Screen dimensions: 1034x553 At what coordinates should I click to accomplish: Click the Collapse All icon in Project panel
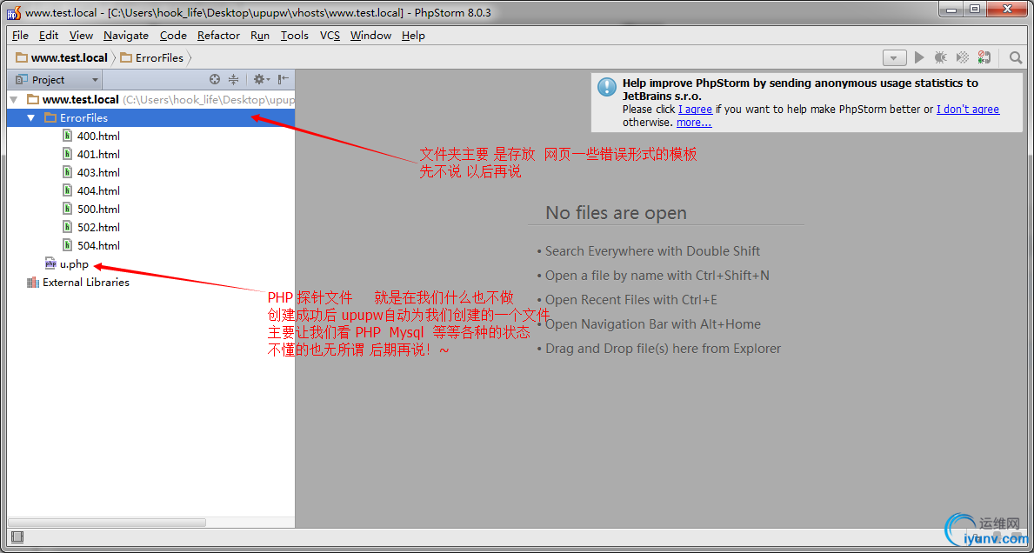(x=233, y=80)
